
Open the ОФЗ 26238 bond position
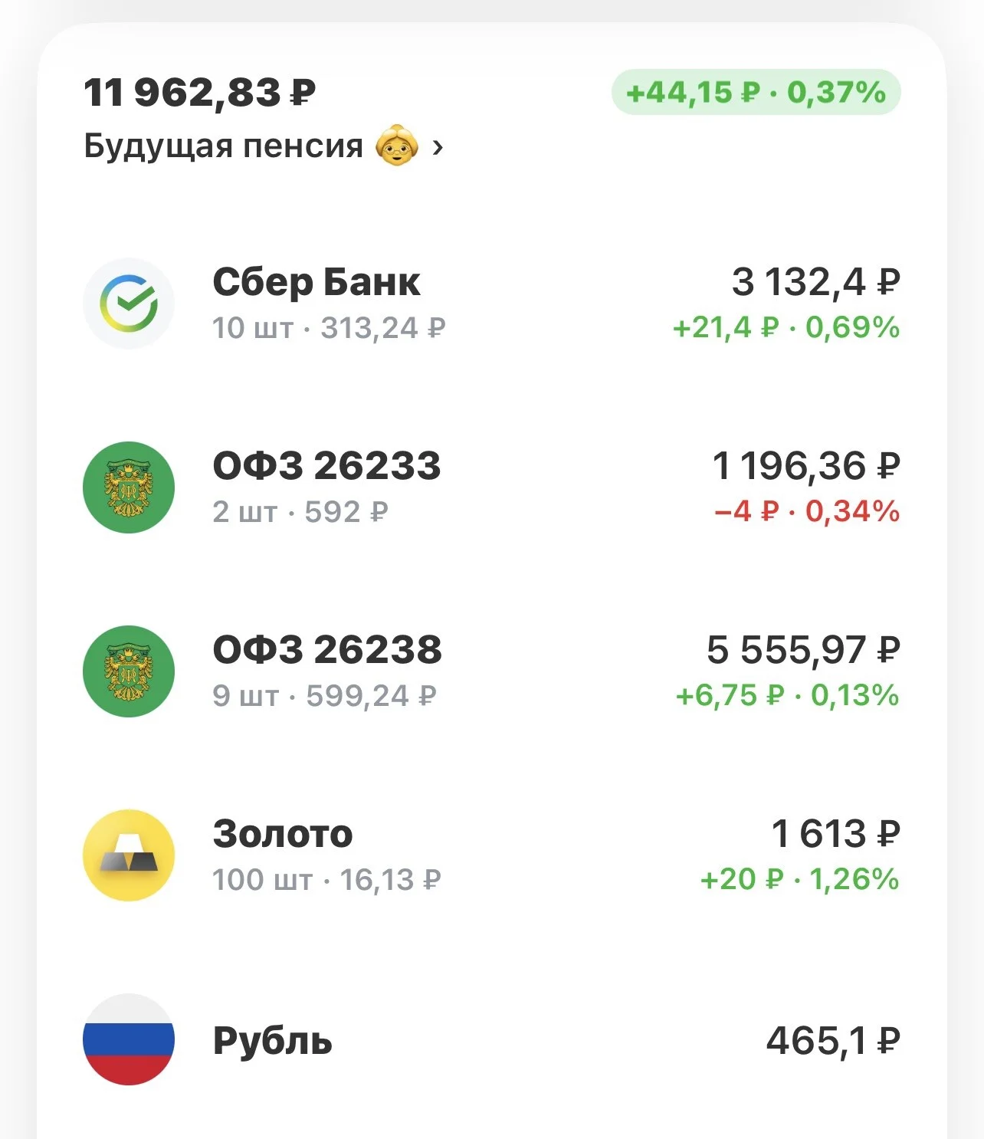[x=491, y=671]
